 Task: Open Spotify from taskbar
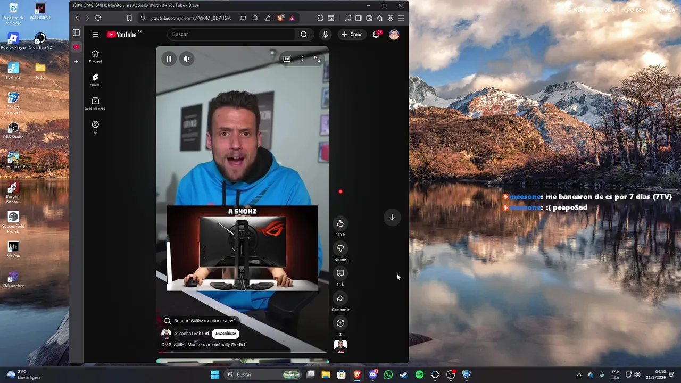click(420, 374)
